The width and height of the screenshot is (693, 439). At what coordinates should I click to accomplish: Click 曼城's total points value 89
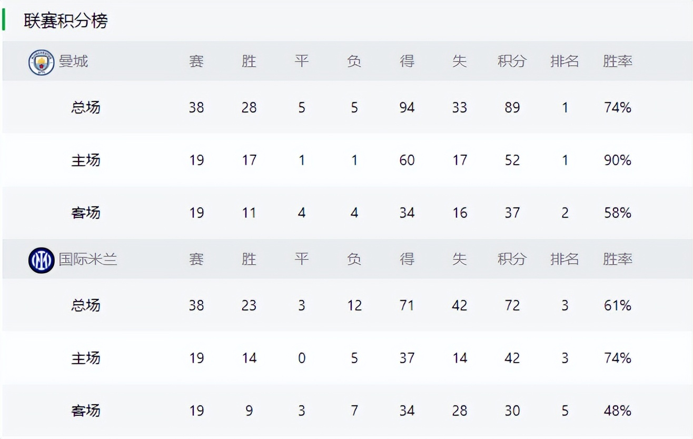tap(512, 107)
